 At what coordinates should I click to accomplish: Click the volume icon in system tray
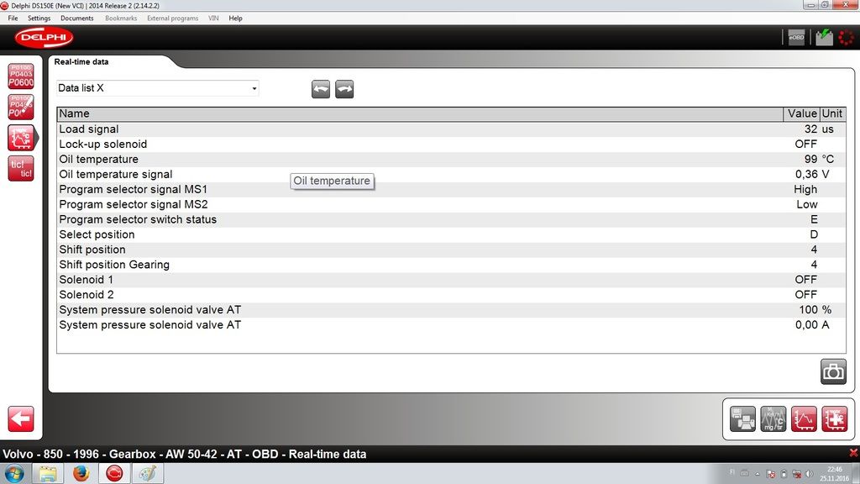809,474
